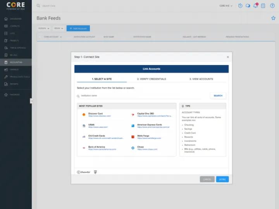This screenshot has width=279, height=209.
Task: Click the search magnifier icon in top bar
Action: click(x=38, y=6)
